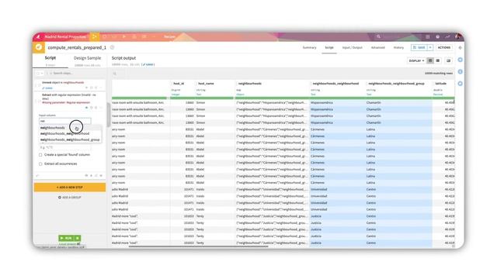The width and height of the screenshot is (497, 279).
Task: Check 'Extract all occurrences'
Action: (40, 164)
